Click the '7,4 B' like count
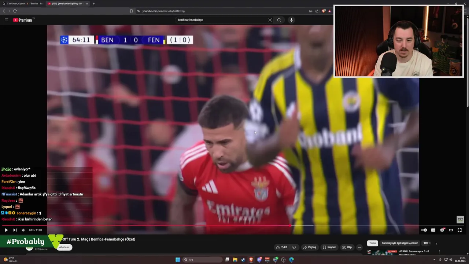Viewport: 469px width, 264px height. tap(284, 247)
